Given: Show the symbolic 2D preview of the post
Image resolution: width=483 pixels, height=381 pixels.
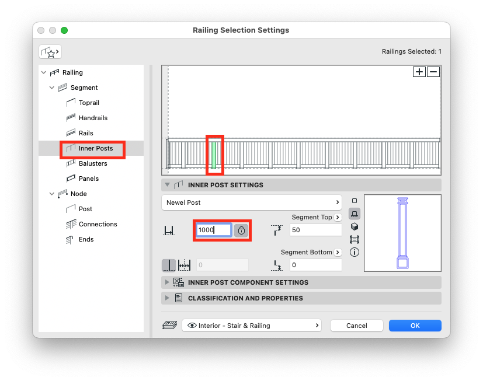Looking at the screenshot, I should [355, 200].
